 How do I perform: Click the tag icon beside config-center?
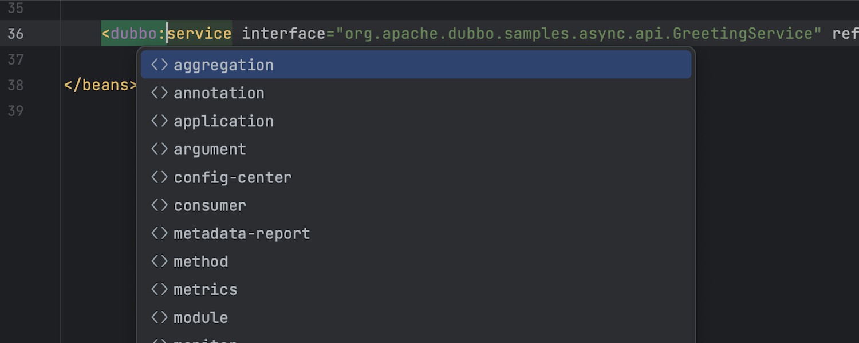pyautogui.click(x=159, y=177)
